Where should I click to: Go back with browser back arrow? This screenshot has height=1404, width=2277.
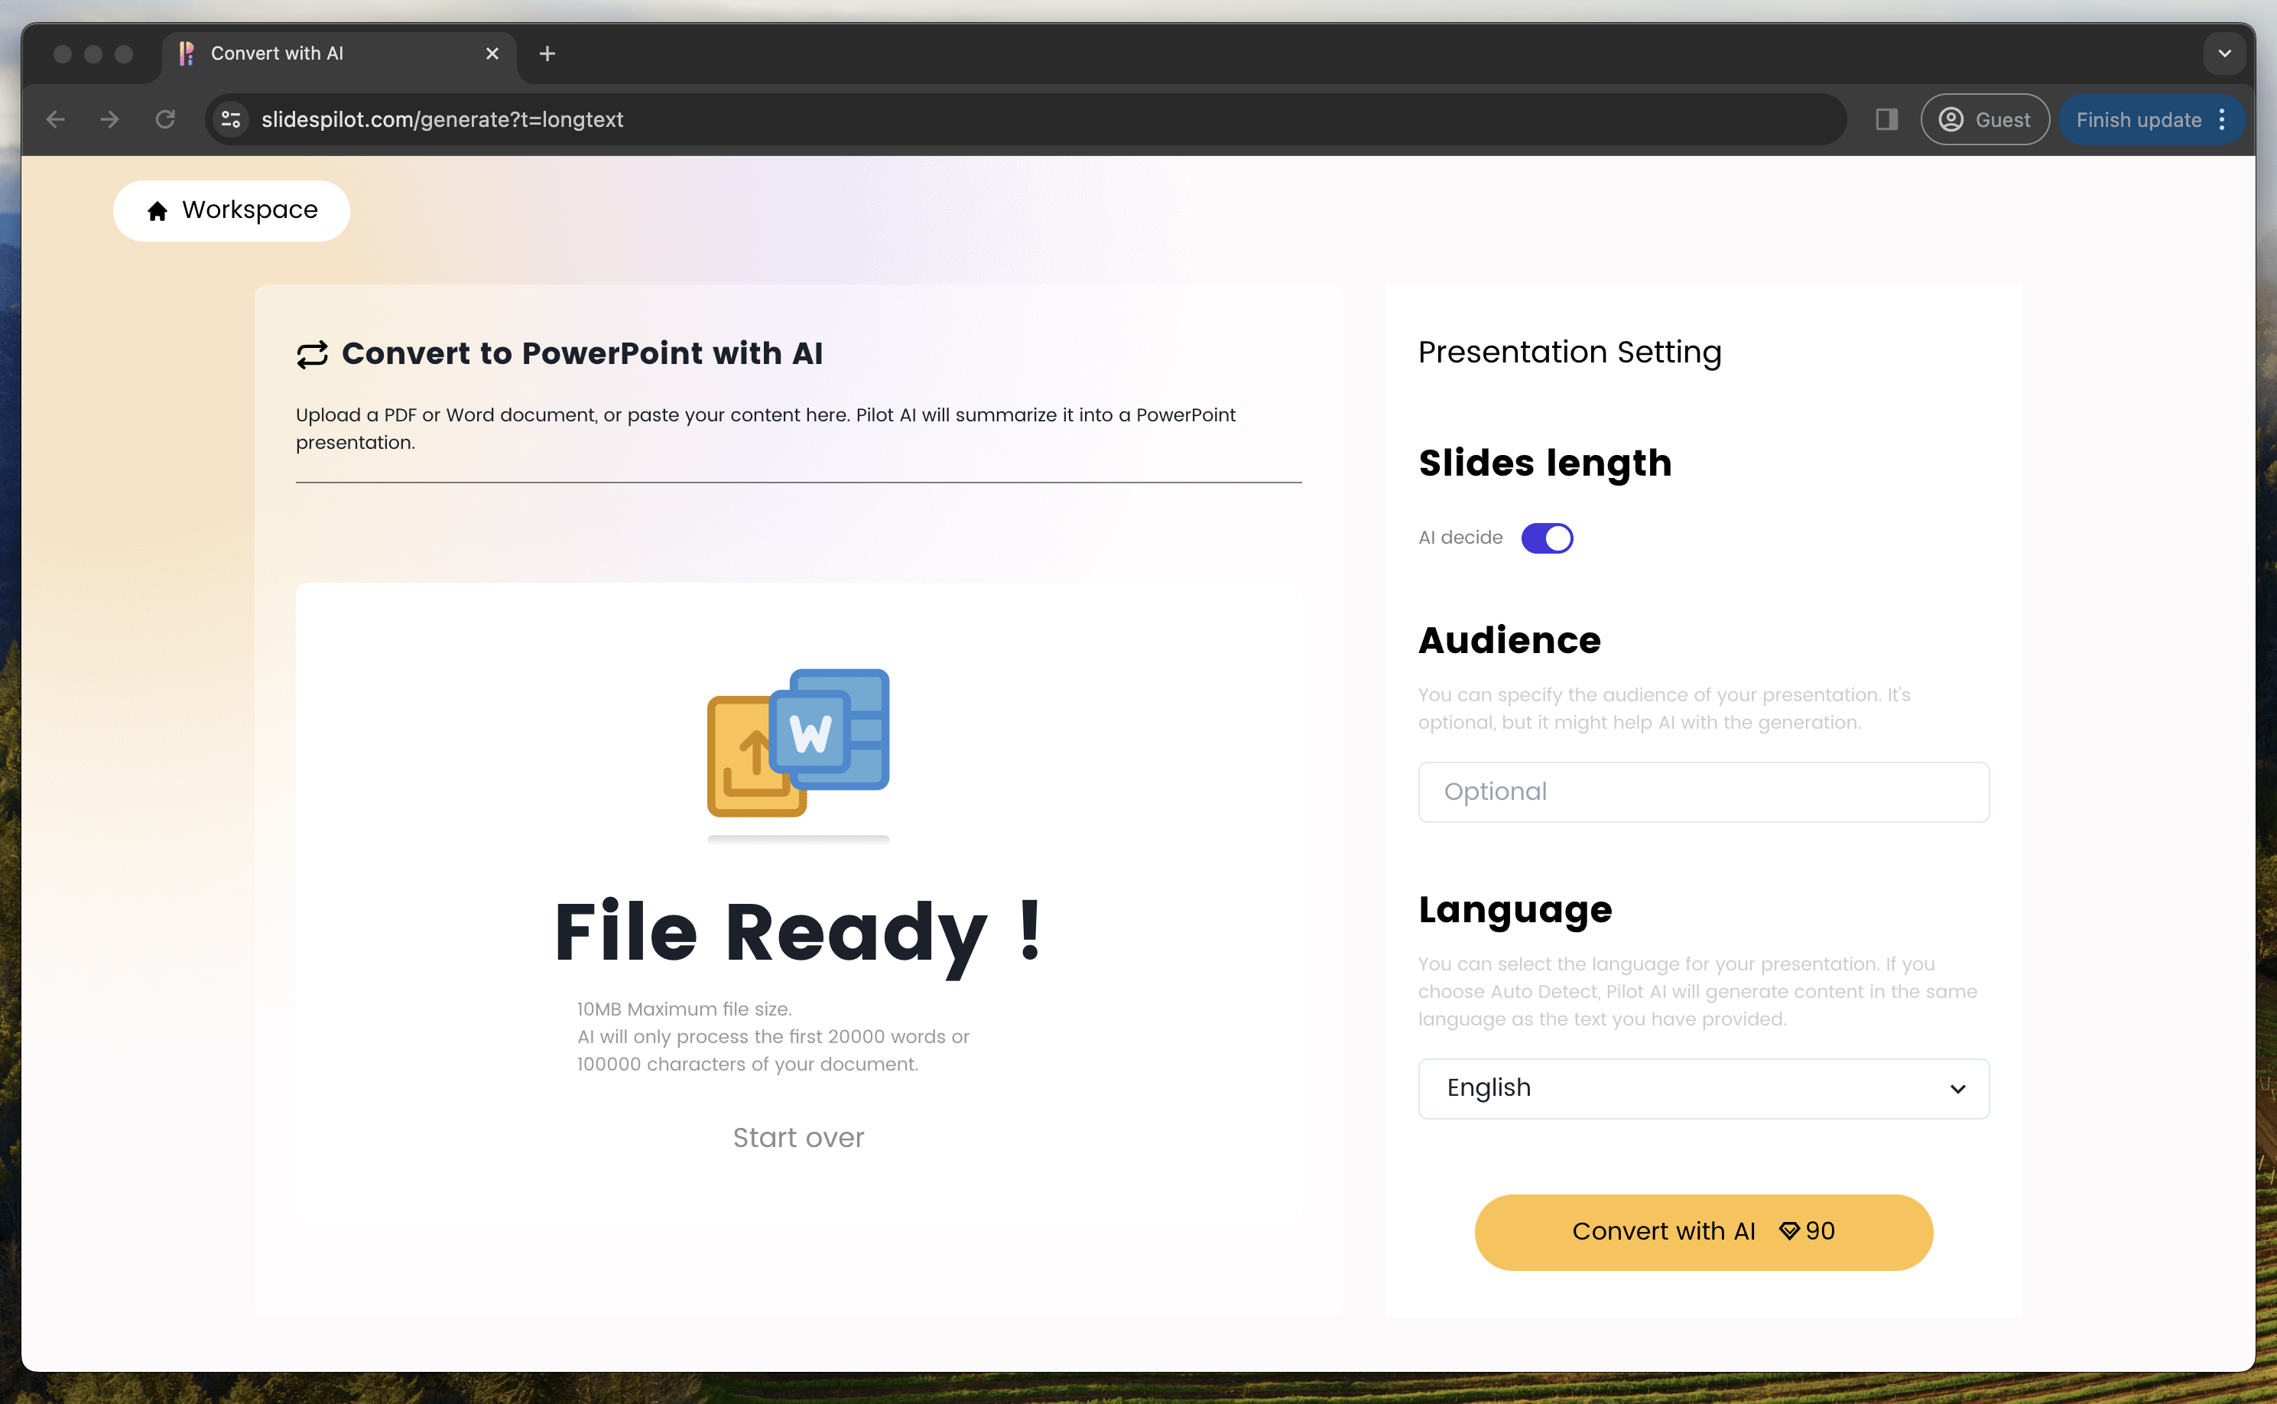56,120
